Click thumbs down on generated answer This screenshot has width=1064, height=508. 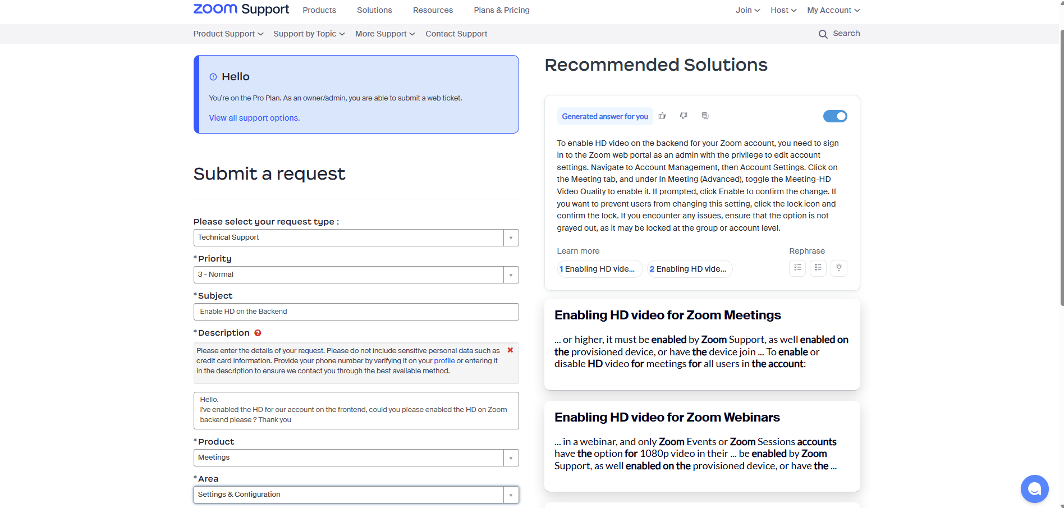point(684,116)
